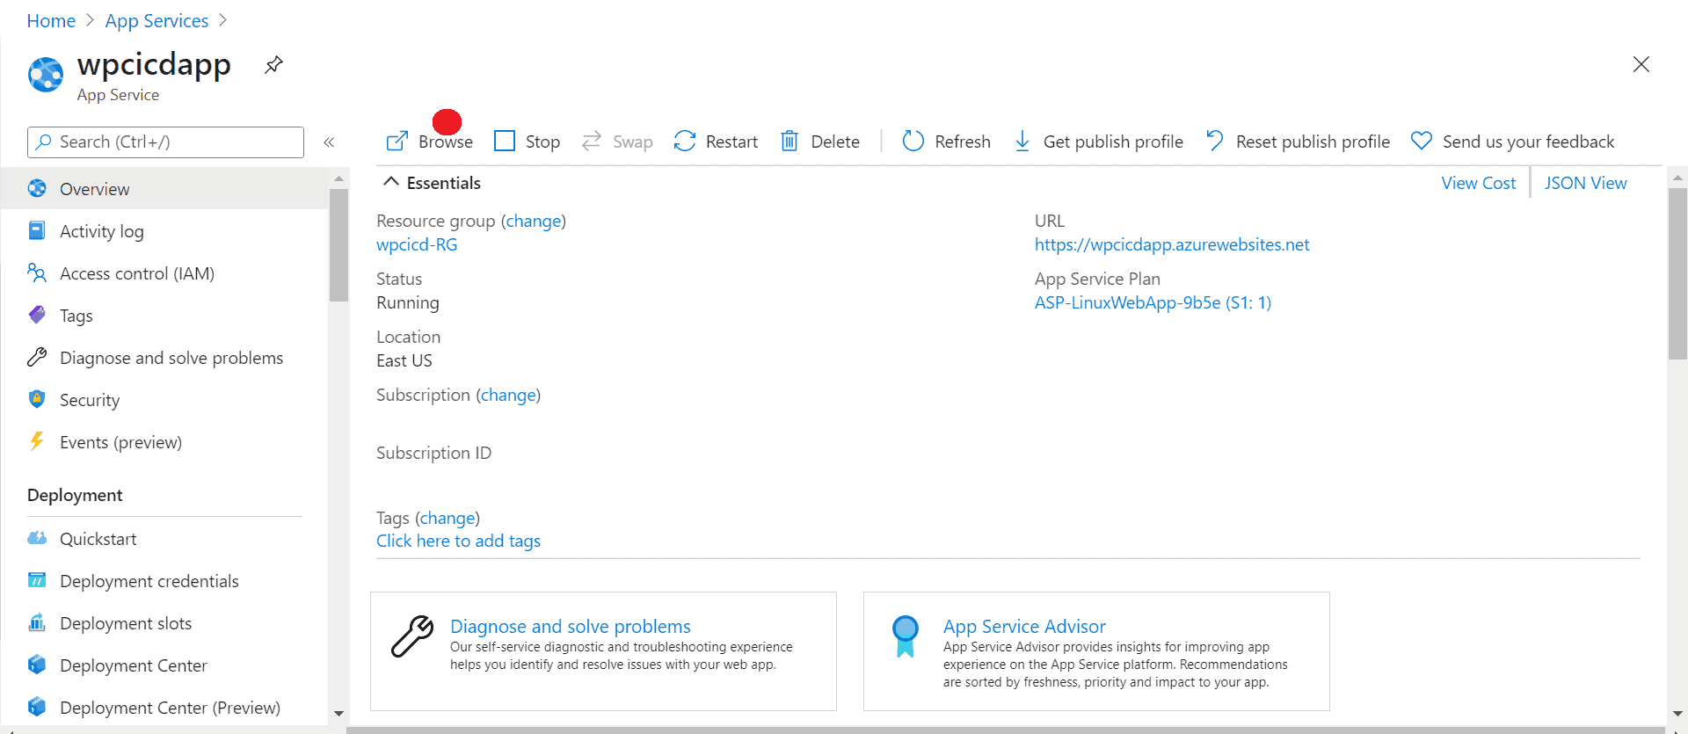Click the Get publish profile download icon
The image size is (1688, 734).
point(1022,141)
